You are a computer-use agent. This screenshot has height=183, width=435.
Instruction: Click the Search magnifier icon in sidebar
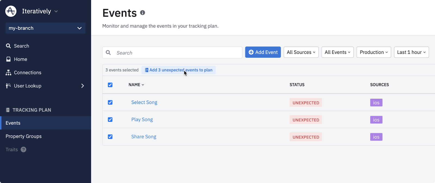click(8, 46)
